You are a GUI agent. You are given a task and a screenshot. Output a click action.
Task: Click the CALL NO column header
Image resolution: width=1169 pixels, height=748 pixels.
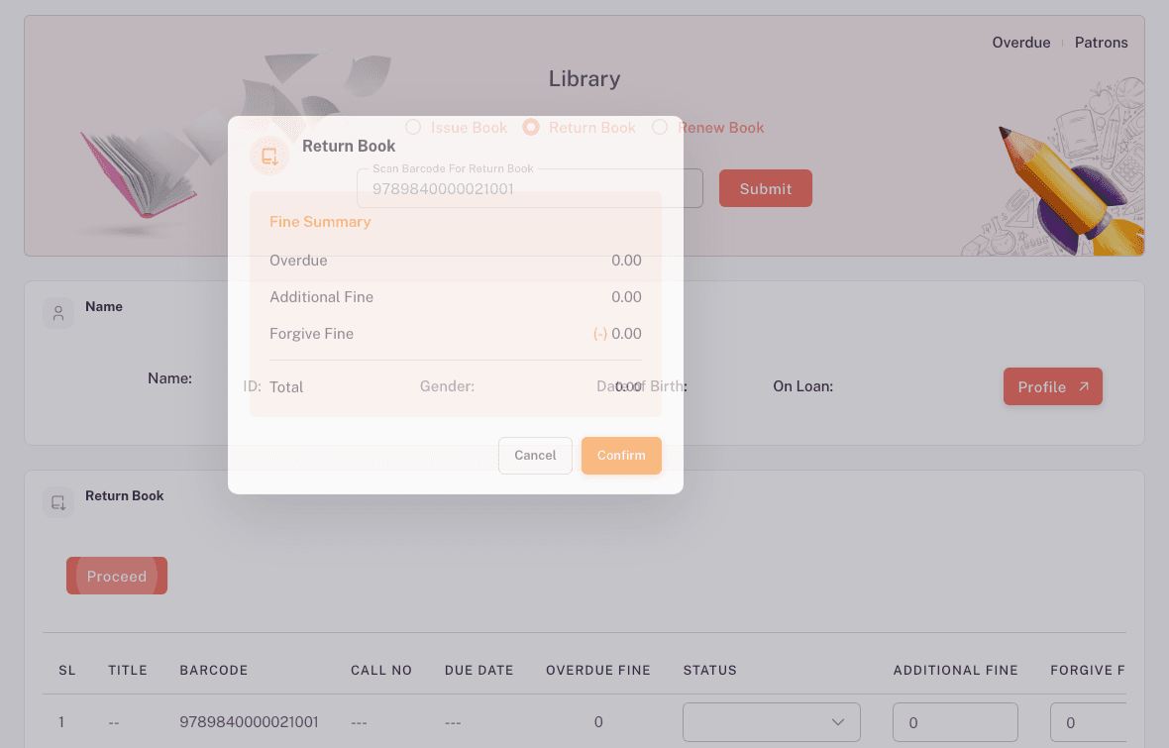381,670
